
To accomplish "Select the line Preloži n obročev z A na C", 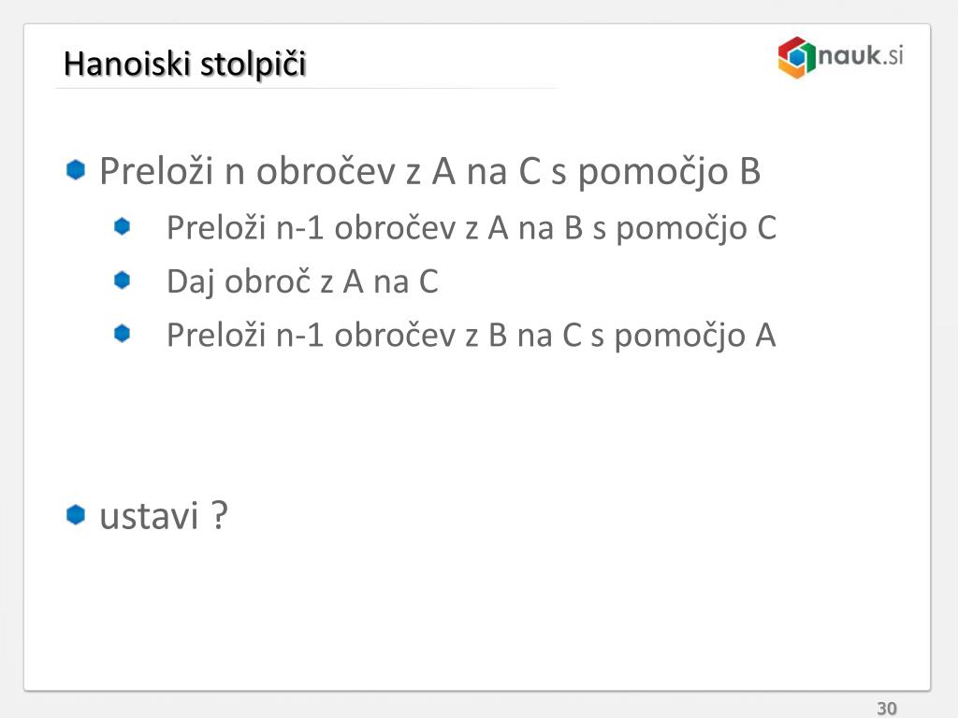I will [x=430, y=171].
